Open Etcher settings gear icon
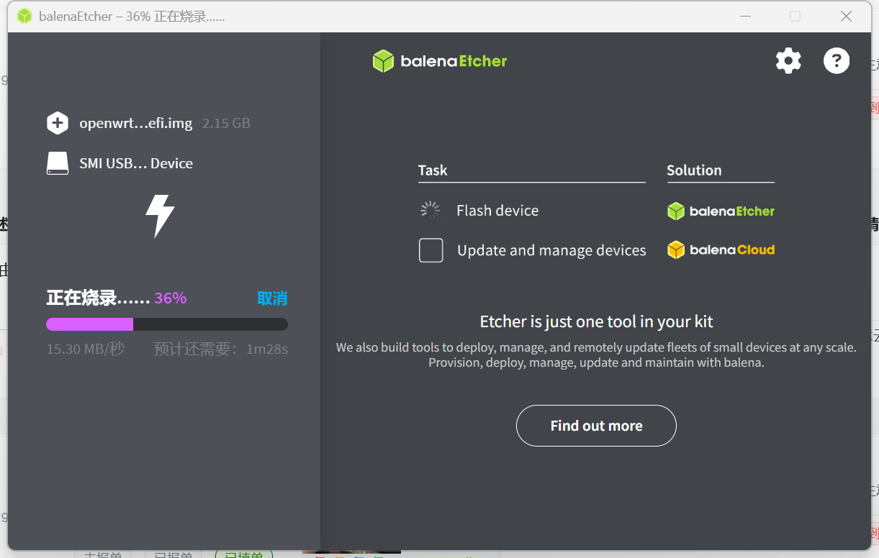 point(788,61)
